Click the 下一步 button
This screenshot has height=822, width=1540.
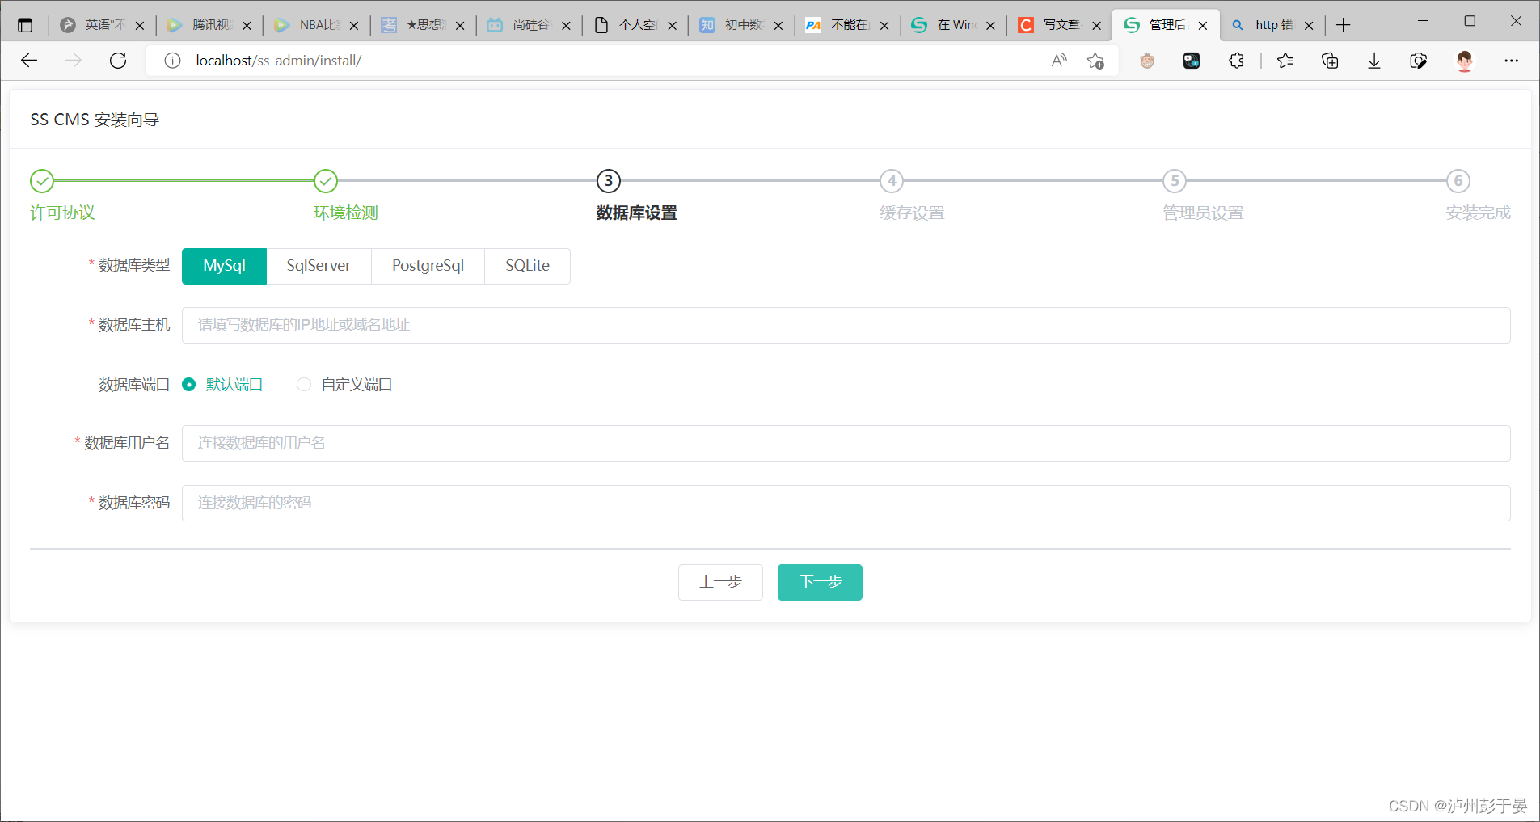point(820,582)
